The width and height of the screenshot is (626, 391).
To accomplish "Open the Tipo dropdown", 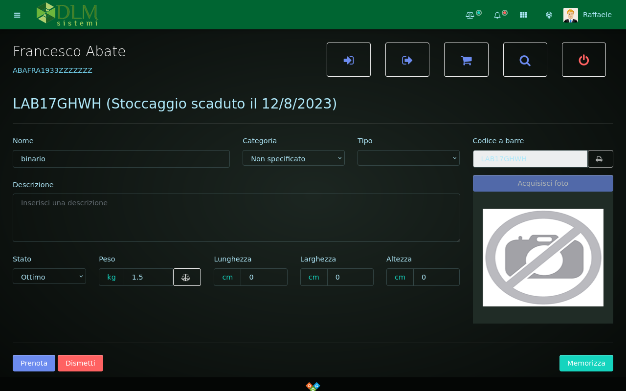I will coord(408,158).
